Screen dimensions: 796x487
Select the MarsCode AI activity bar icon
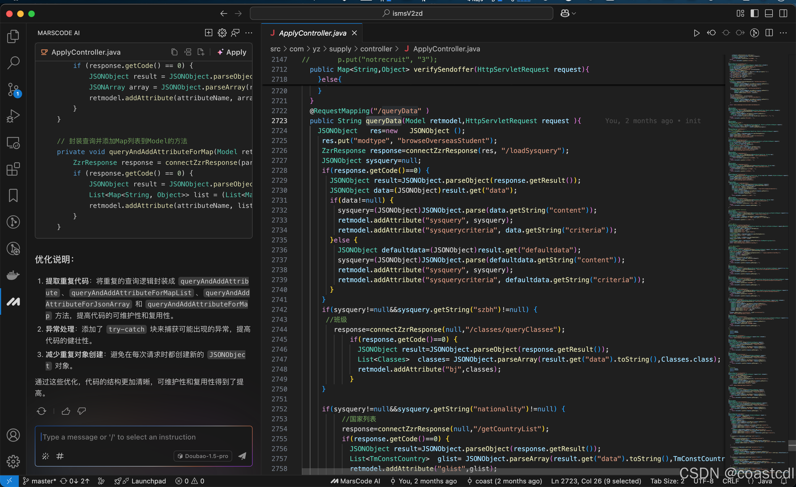[x=13, y=302]
